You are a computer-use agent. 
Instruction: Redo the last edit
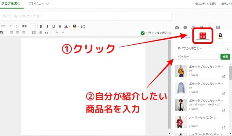(x=63, y=33)
